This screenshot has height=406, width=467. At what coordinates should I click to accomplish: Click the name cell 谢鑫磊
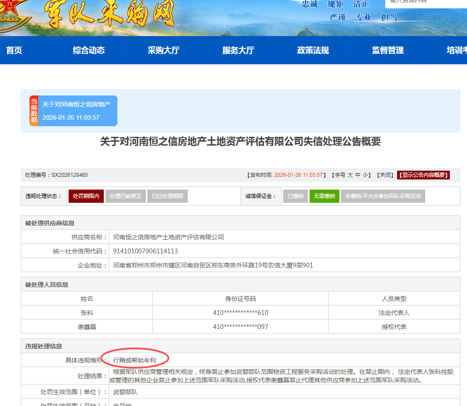[x=87, y=327]
